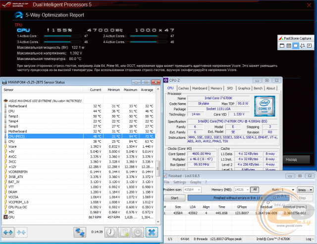Open LinX File menu
Viewport: 317px width, 244px height.
point(166,182)
